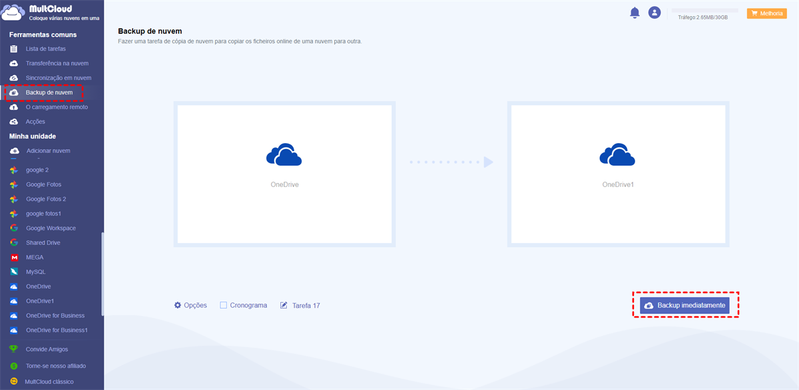Click Transferência na nuvem cloud icon
Image resolution: width=799 pixels, height=390 pixels.
tap(13, 63)
